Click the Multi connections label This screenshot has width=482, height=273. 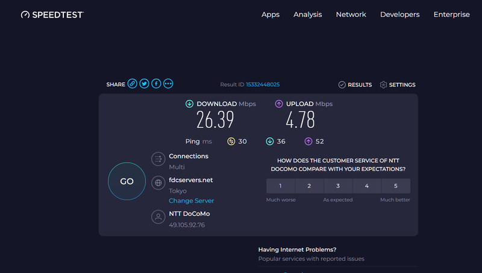point(177,167)
